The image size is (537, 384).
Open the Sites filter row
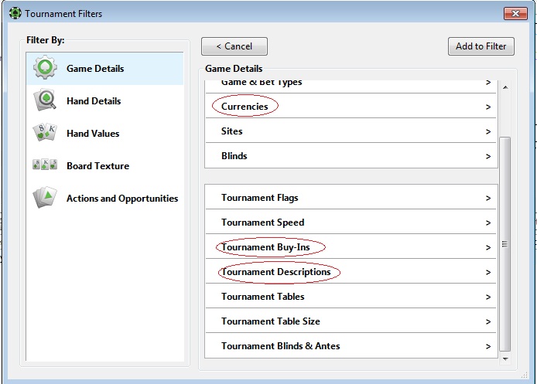tap(351, 131)
